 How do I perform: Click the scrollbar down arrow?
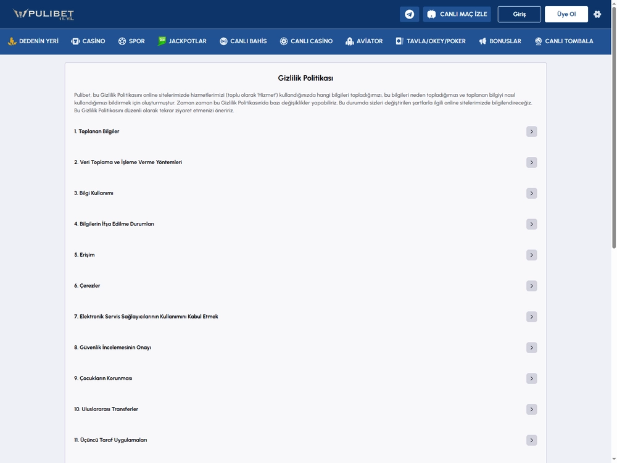pos(614,461)
